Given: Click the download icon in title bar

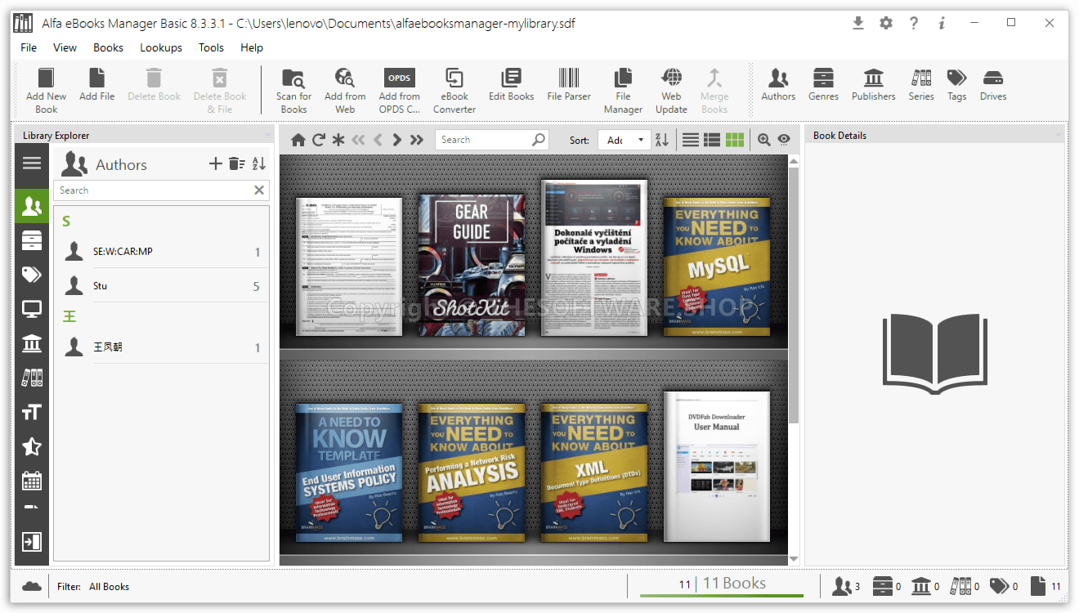Looking at the screenshot, I should [858, 24].
